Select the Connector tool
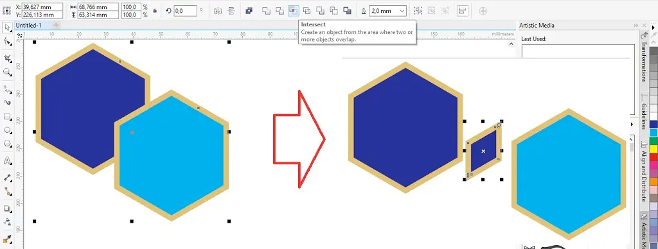Screen dimensions: 658x249 [7, 191]
